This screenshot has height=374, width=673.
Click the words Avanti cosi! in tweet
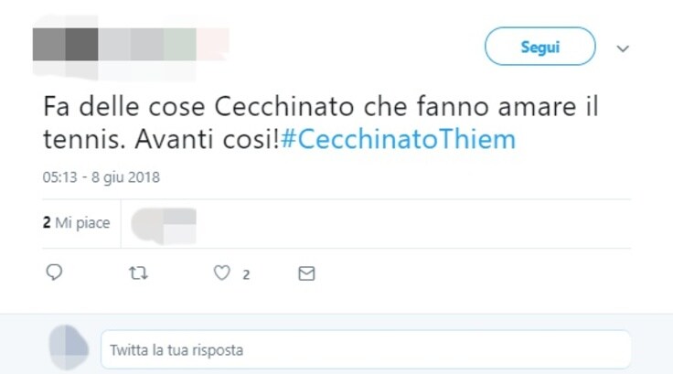click(208, 140)
